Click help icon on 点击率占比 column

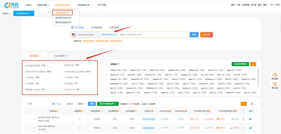pyautogui.click(x=170, y=111)
